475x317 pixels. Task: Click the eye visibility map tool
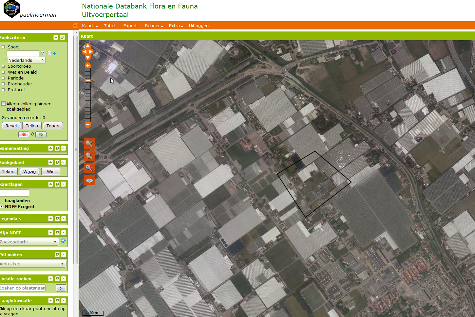click(89, 180)
